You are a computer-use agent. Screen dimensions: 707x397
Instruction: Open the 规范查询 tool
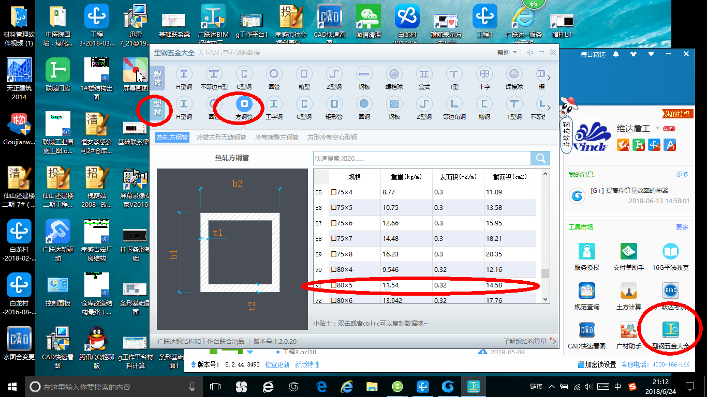[586, 296]
